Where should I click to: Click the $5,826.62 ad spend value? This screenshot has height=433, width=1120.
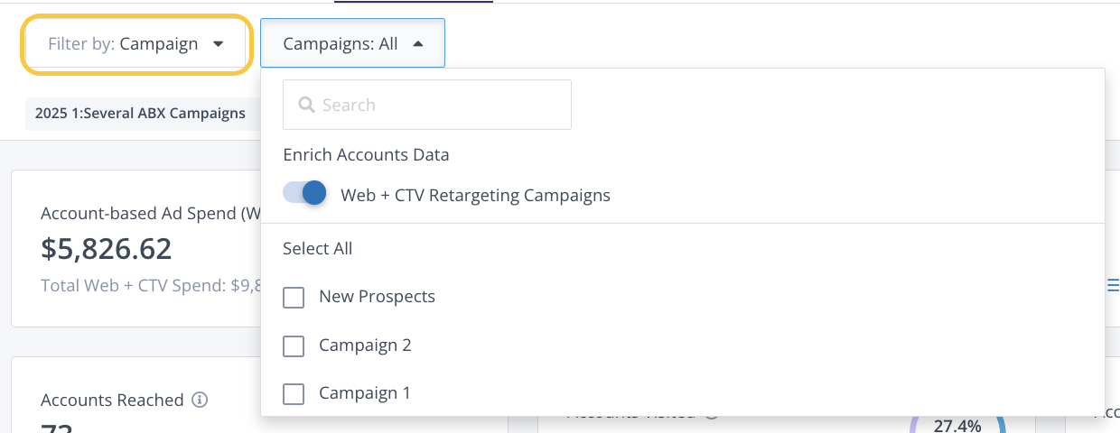coord(106,248)
